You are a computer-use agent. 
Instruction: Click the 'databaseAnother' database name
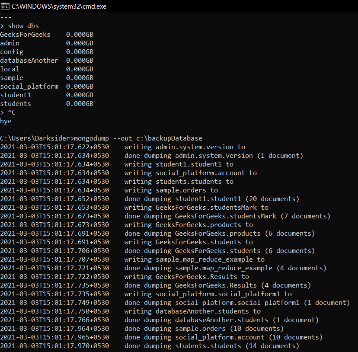(x=29, y=61)
